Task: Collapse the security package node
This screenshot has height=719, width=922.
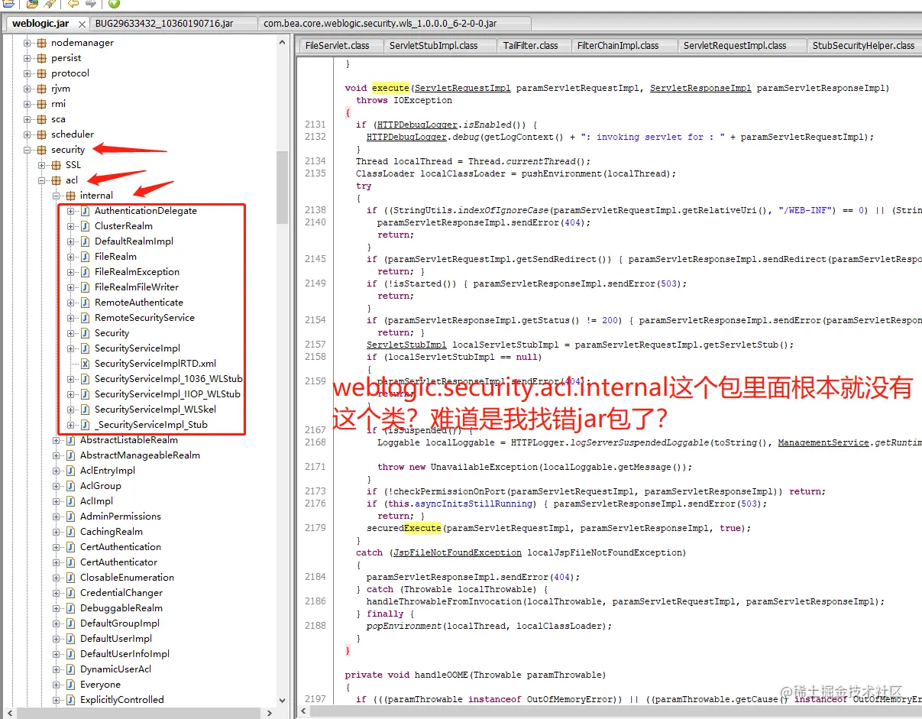Action: coord(27,150)
